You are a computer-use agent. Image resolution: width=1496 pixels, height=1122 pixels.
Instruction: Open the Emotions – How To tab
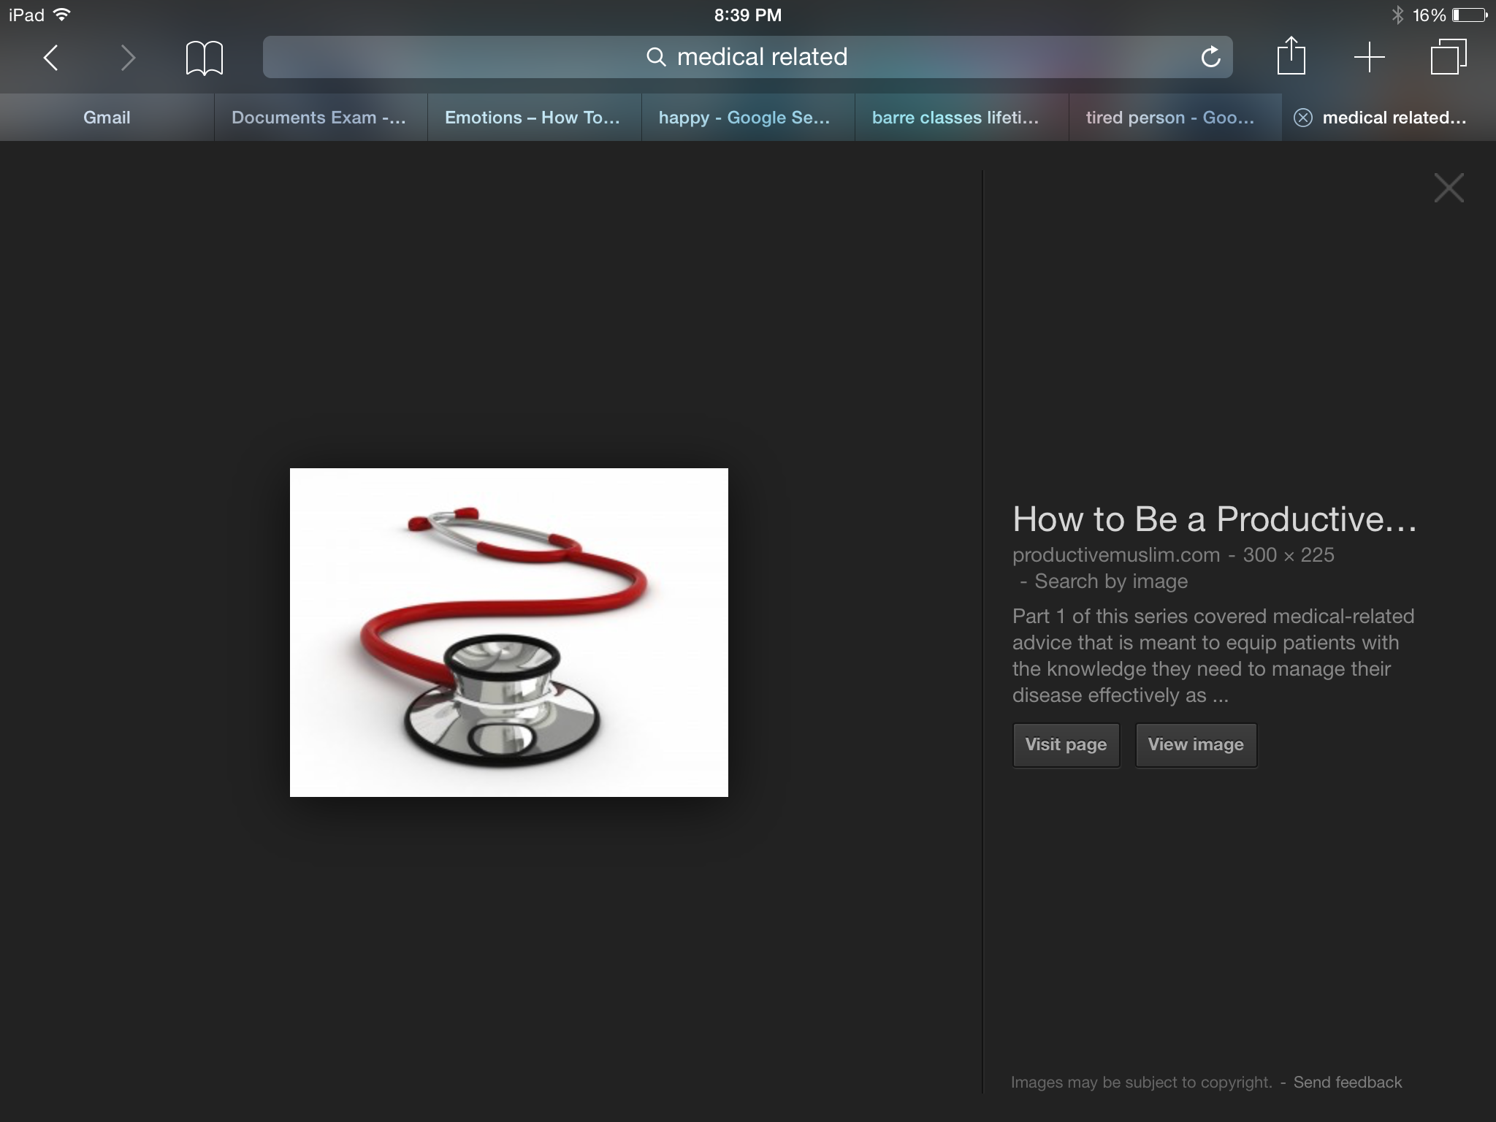pos(533,118)
